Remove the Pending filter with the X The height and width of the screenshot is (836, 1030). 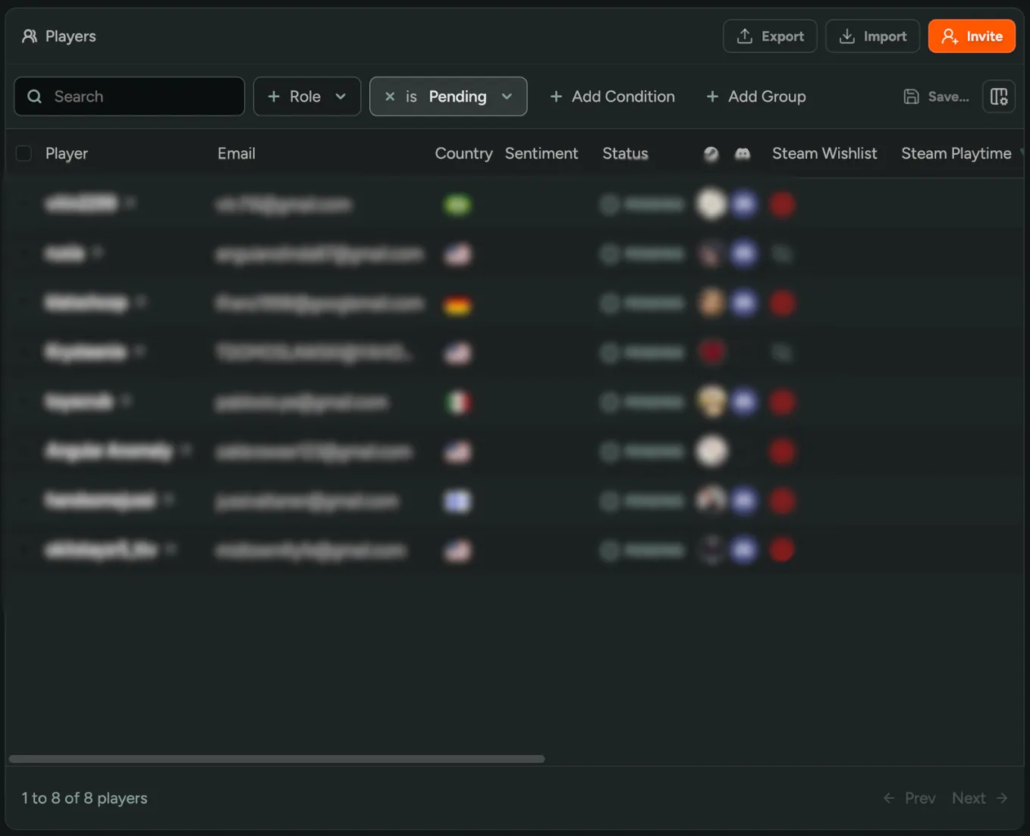390,96
